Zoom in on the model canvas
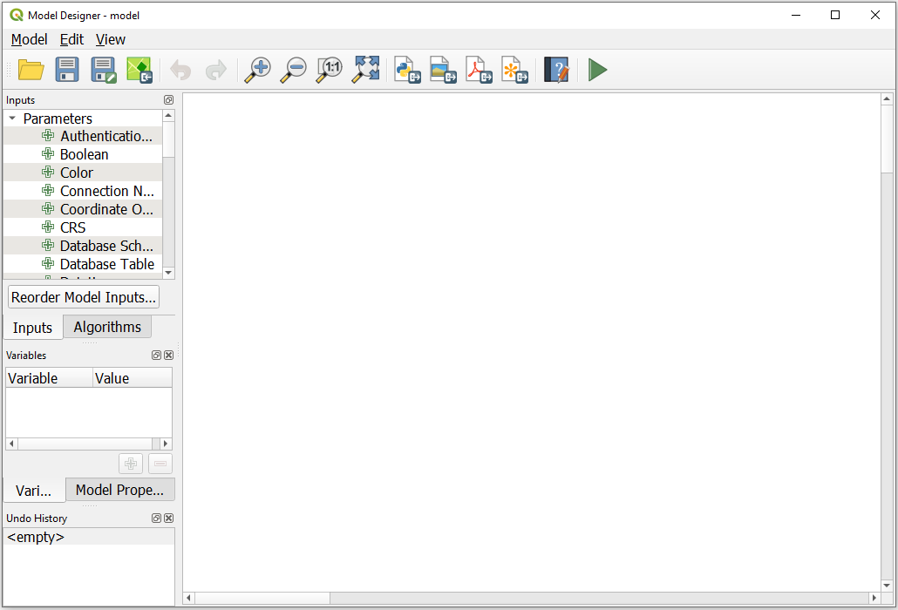Image resolution: width=898 pixels, height=610 pixels. click(258, 70)
